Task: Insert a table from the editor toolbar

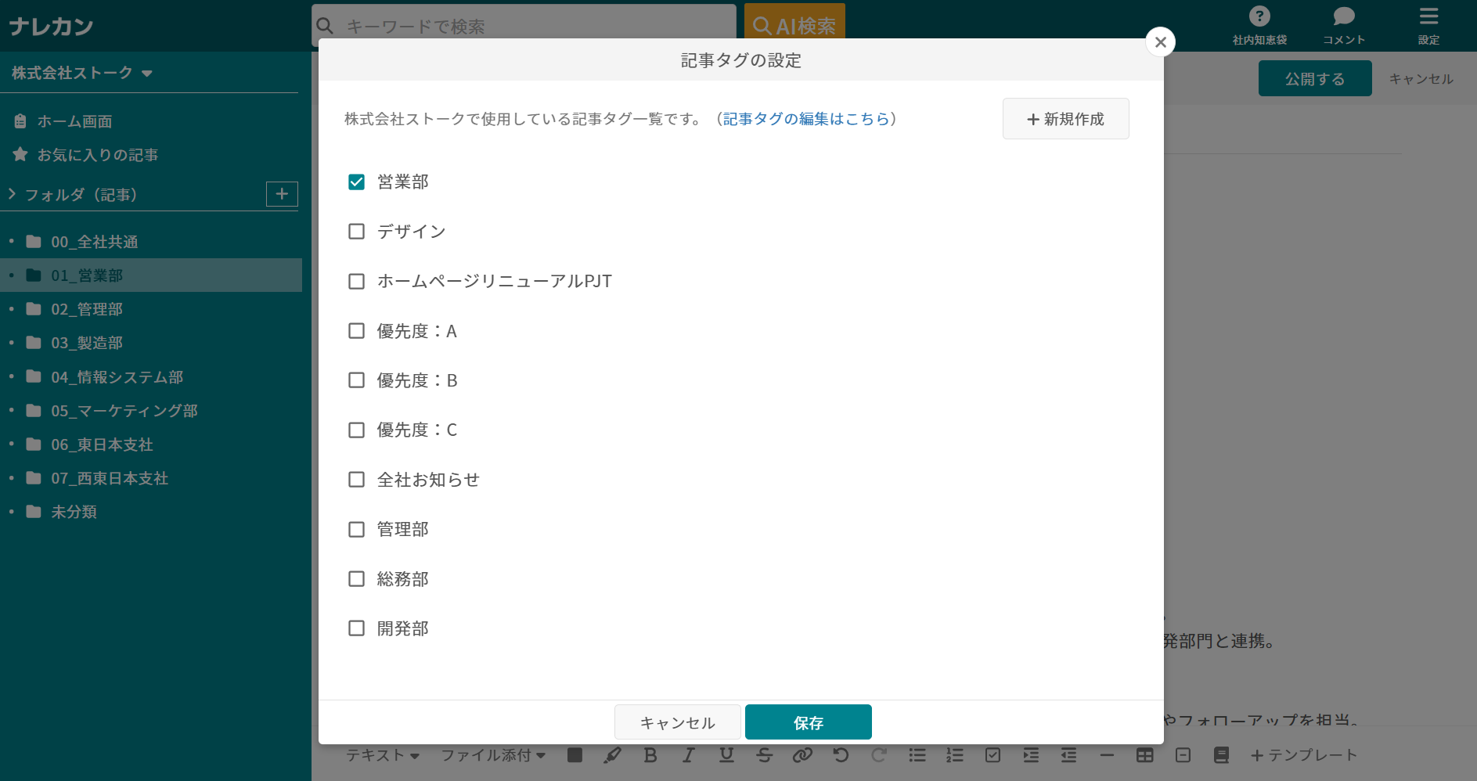Action: pos(1145,755)
